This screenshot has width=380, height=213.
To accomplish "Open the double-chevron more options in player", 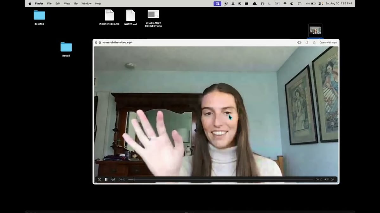I will [332, 179].
